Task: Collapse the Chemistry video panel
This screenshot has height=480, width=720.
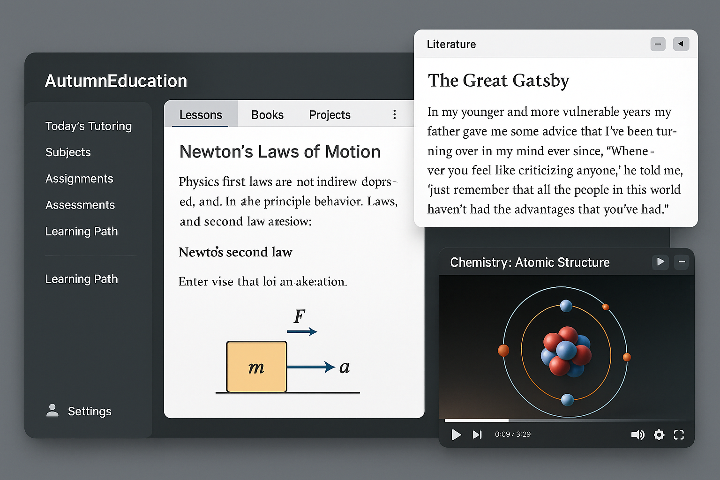Action: [x=682, y=262]
